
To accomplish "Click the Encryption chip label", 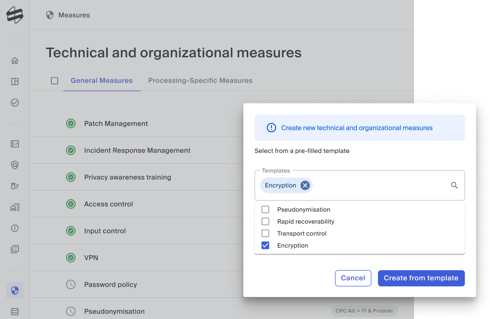I will 281,185.
